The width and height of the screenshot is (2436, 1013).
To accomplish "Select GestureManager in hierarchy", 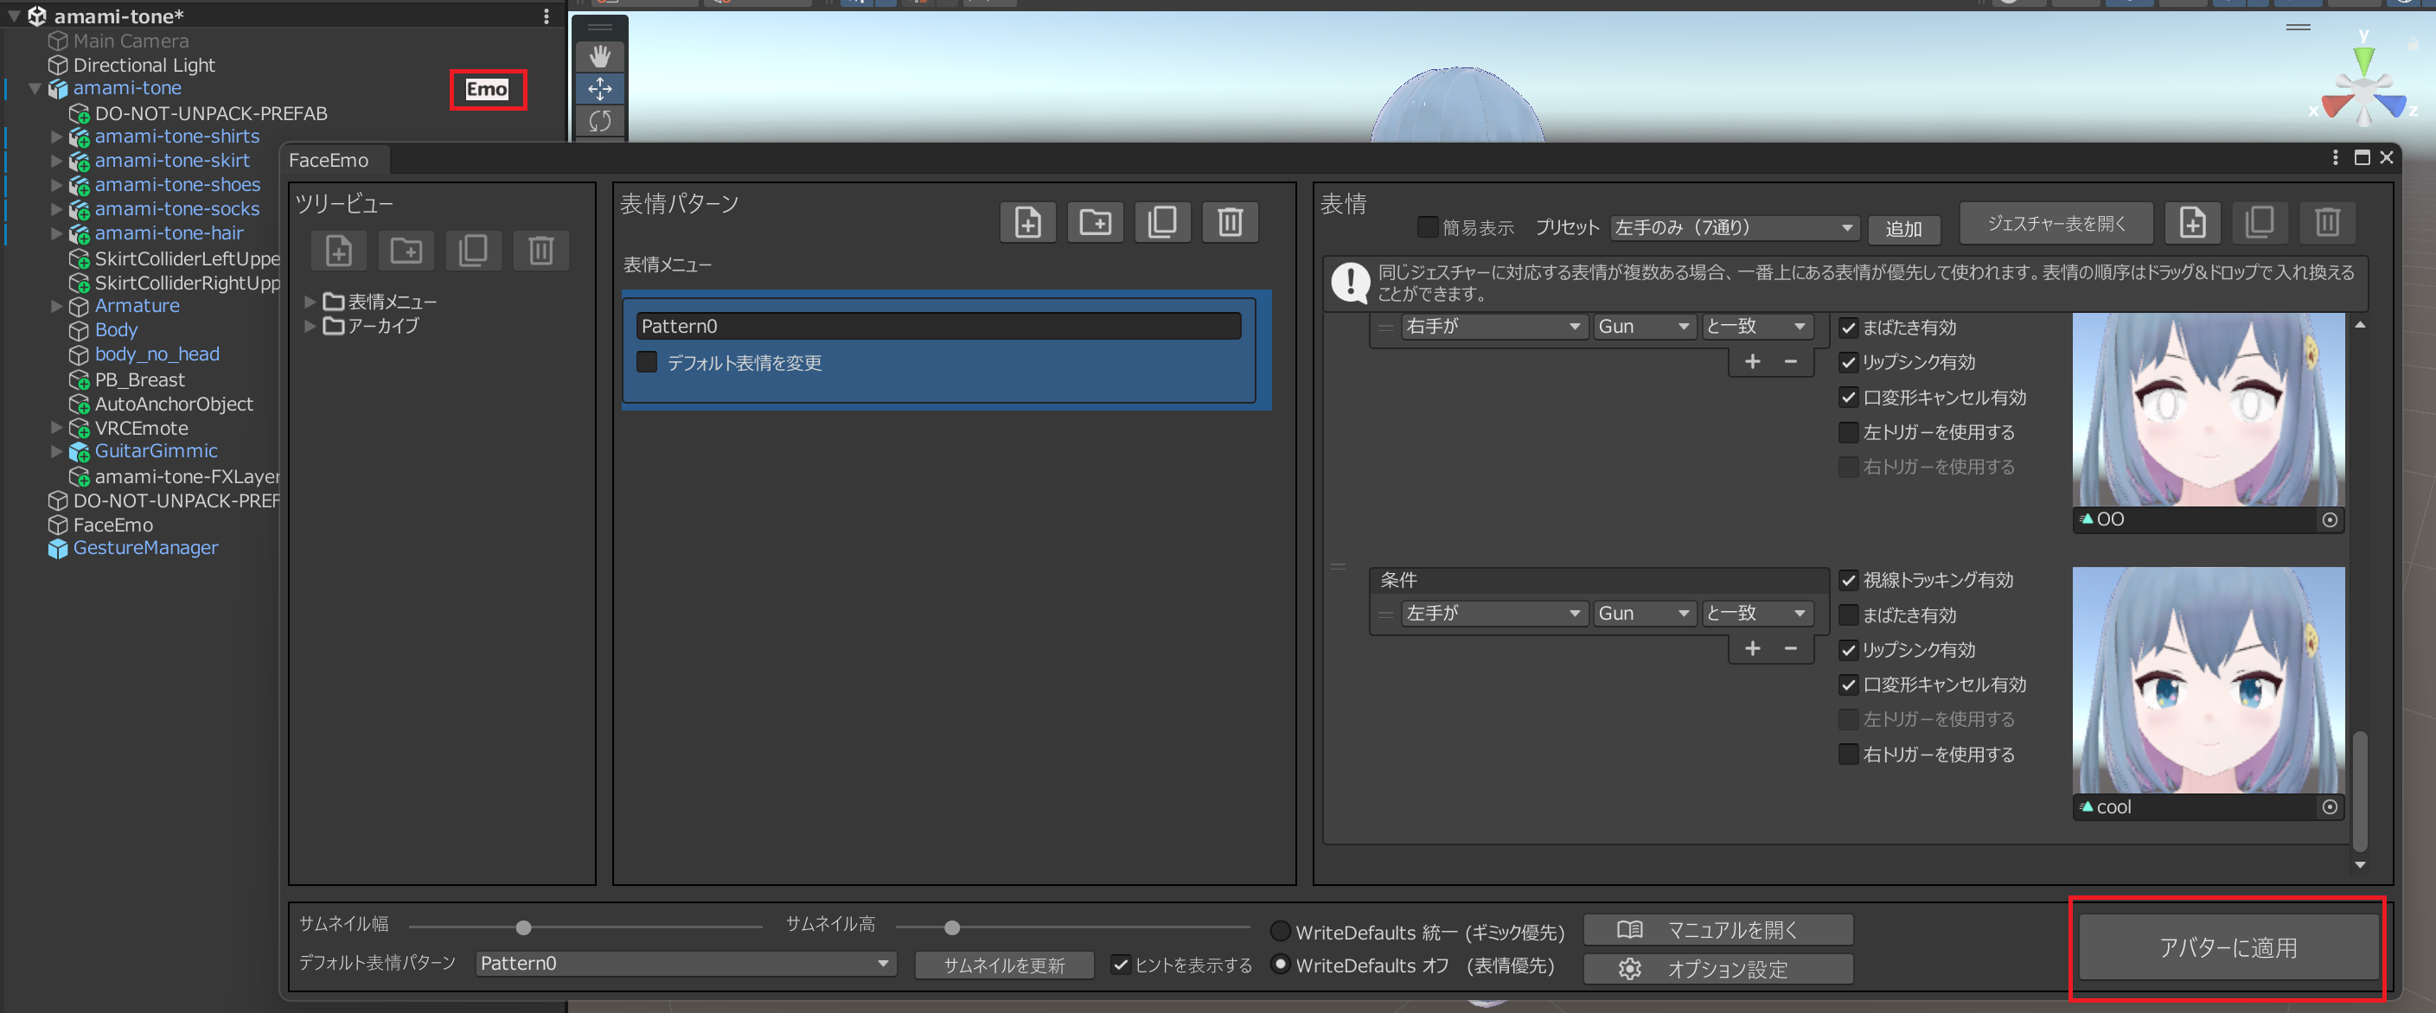I will click(145, 548).
